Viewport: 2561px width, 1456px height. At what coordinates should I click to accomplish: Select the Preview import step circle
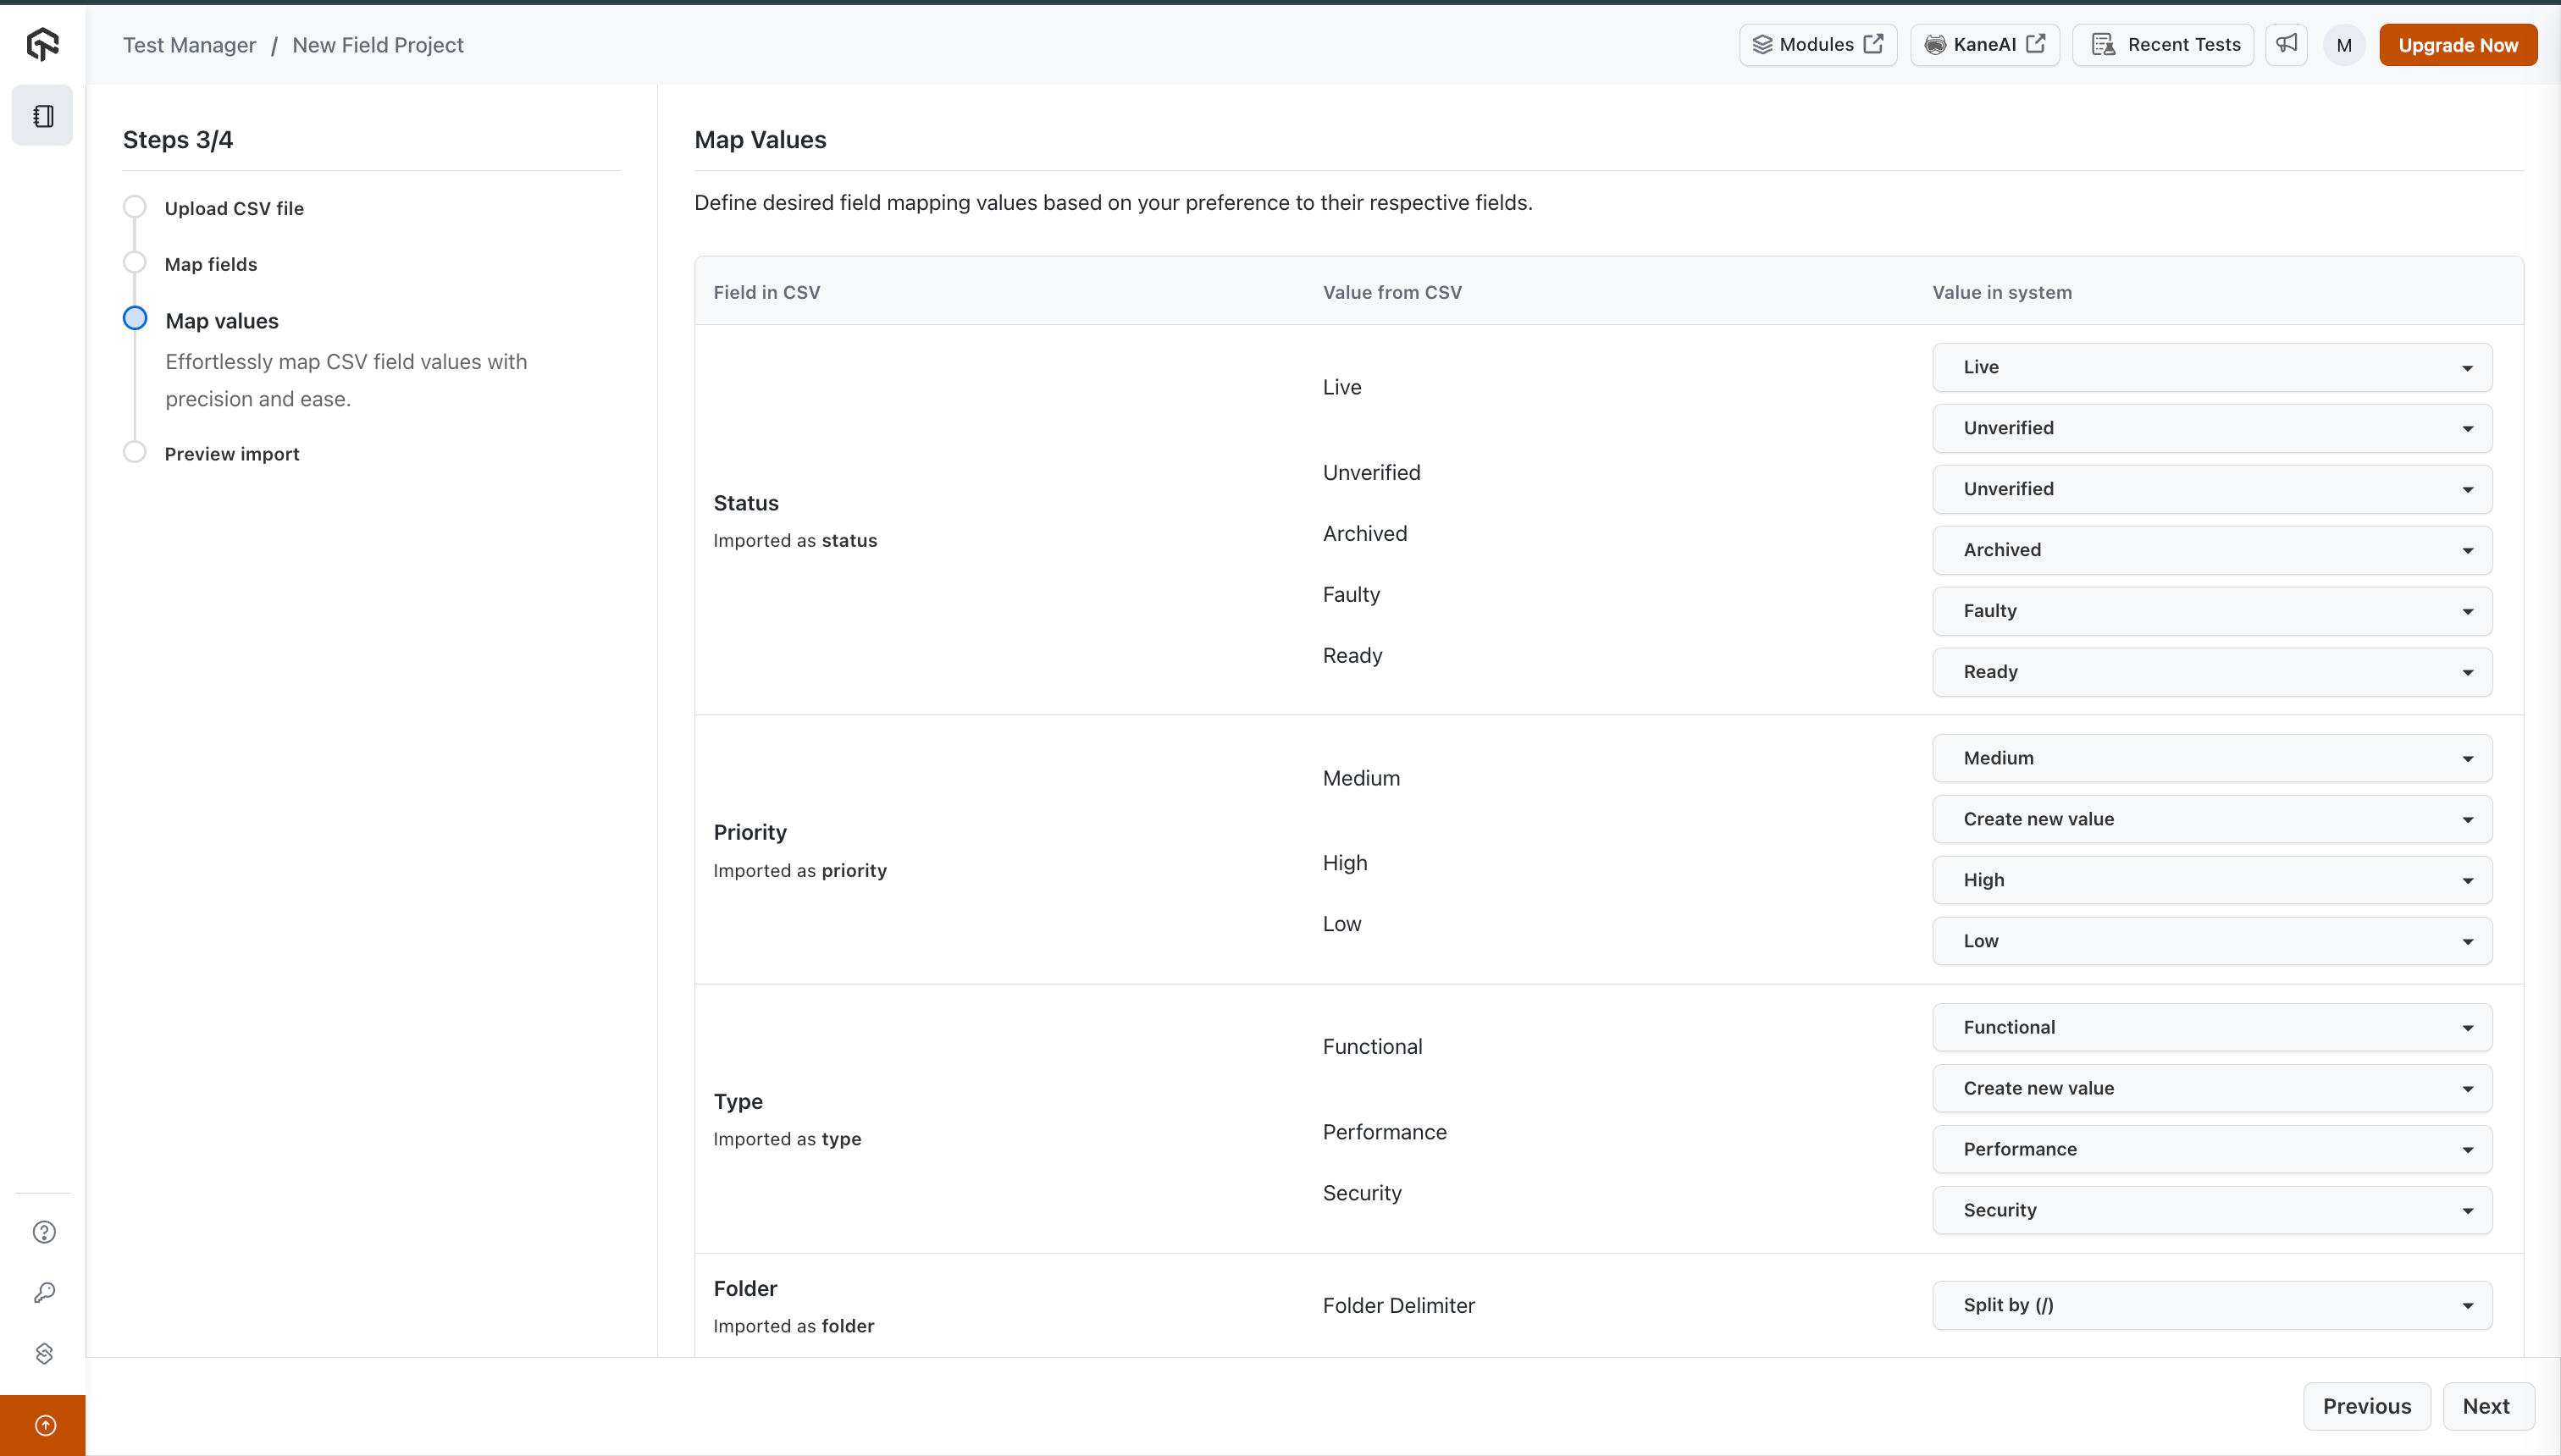(x=135, y=452)
